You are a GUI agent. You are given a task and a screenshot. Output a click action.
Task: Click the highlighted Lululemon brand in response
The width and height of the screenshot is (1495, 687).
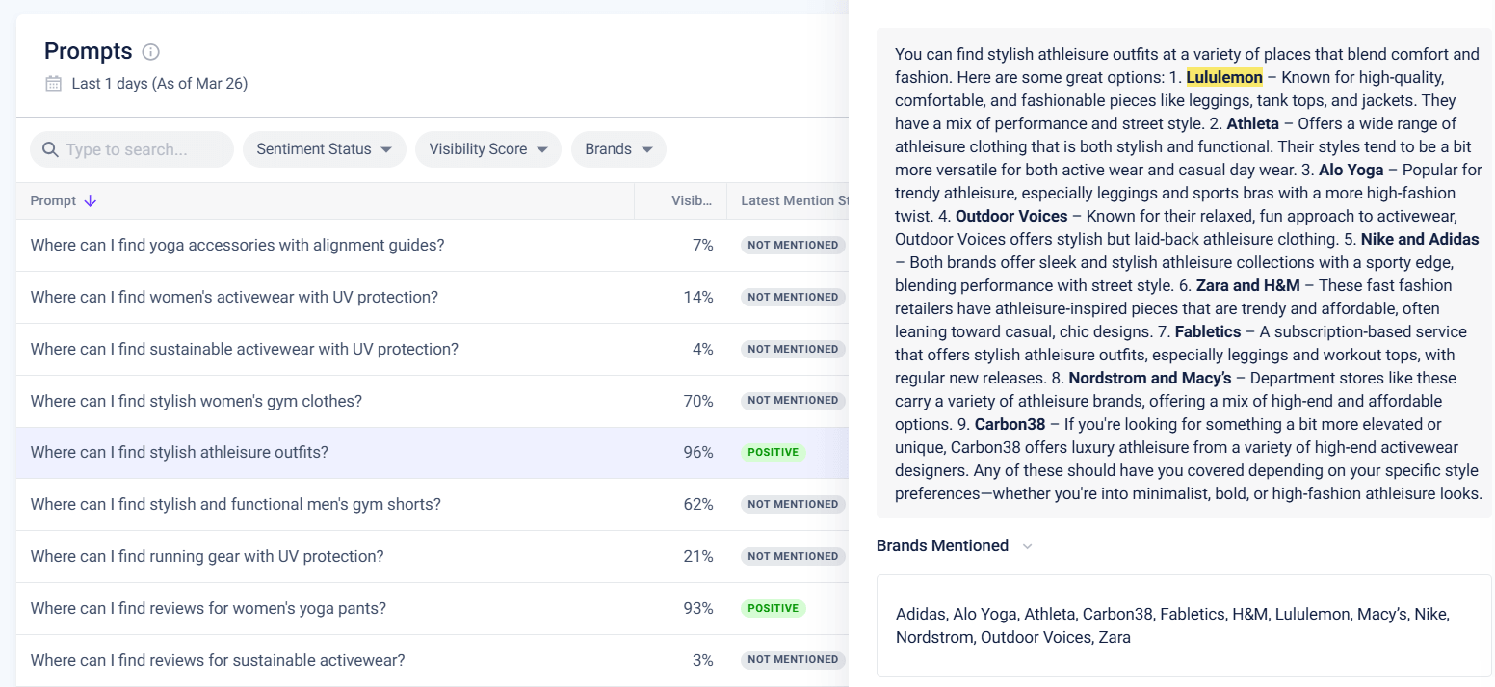coord(1224,77)
